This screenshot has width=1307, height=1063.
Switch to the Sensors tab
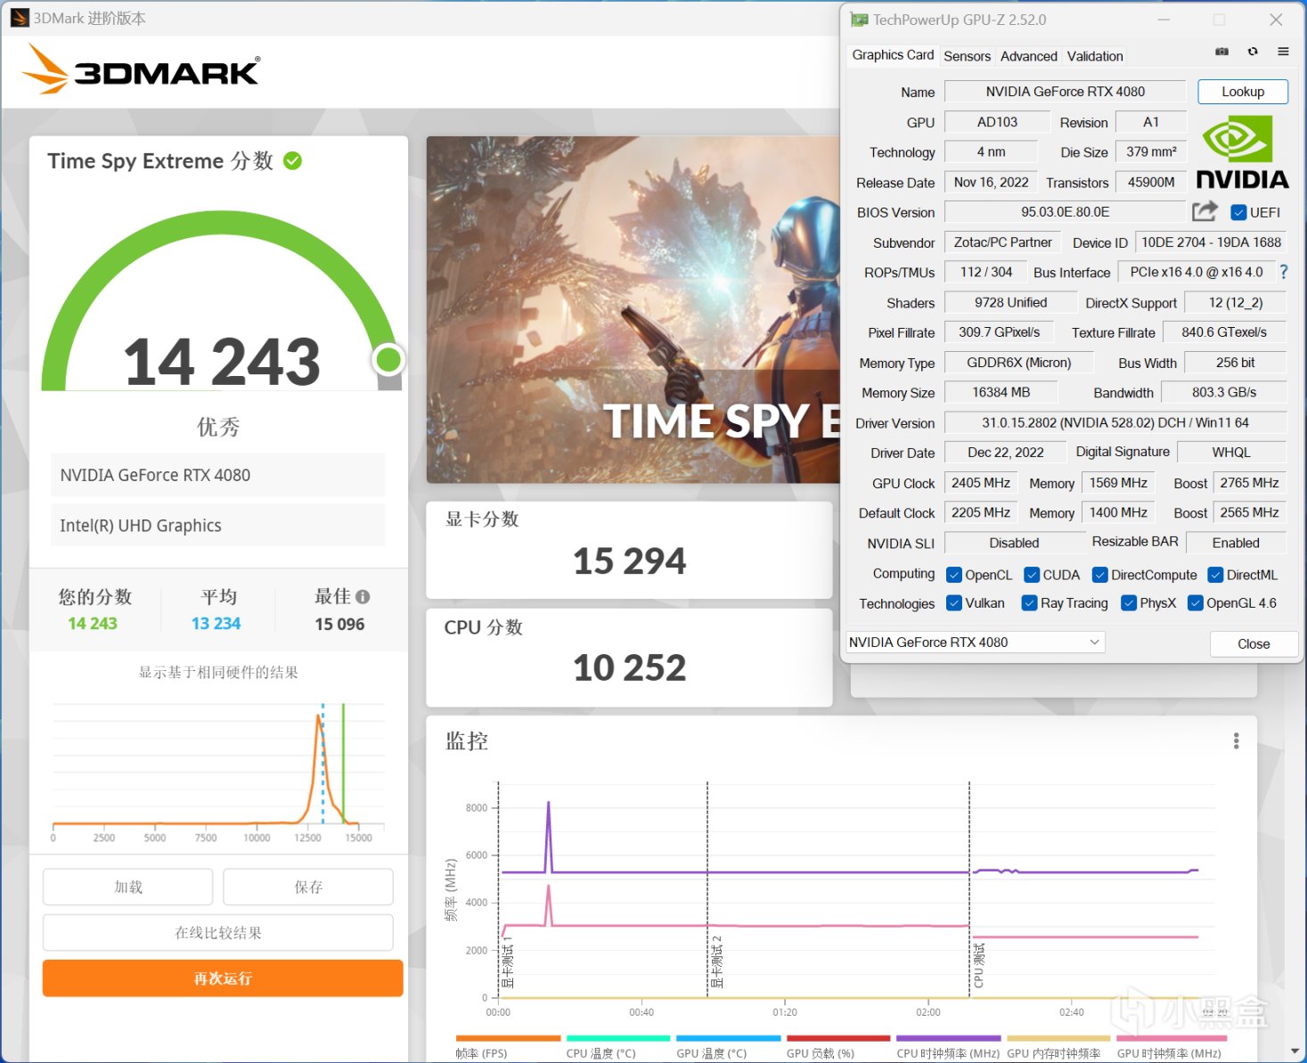967,56
